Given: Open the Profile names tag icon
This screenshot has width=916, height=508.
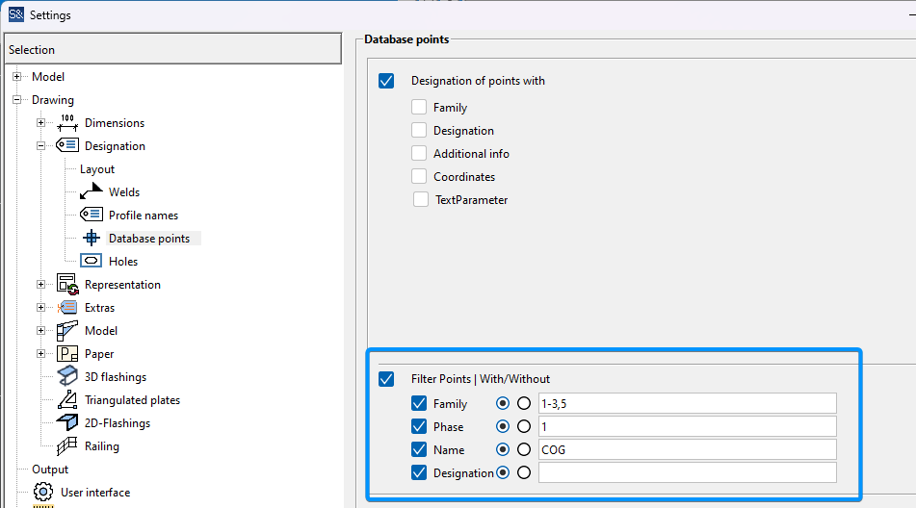Looking at the screenshot, I should pos(92,215).
